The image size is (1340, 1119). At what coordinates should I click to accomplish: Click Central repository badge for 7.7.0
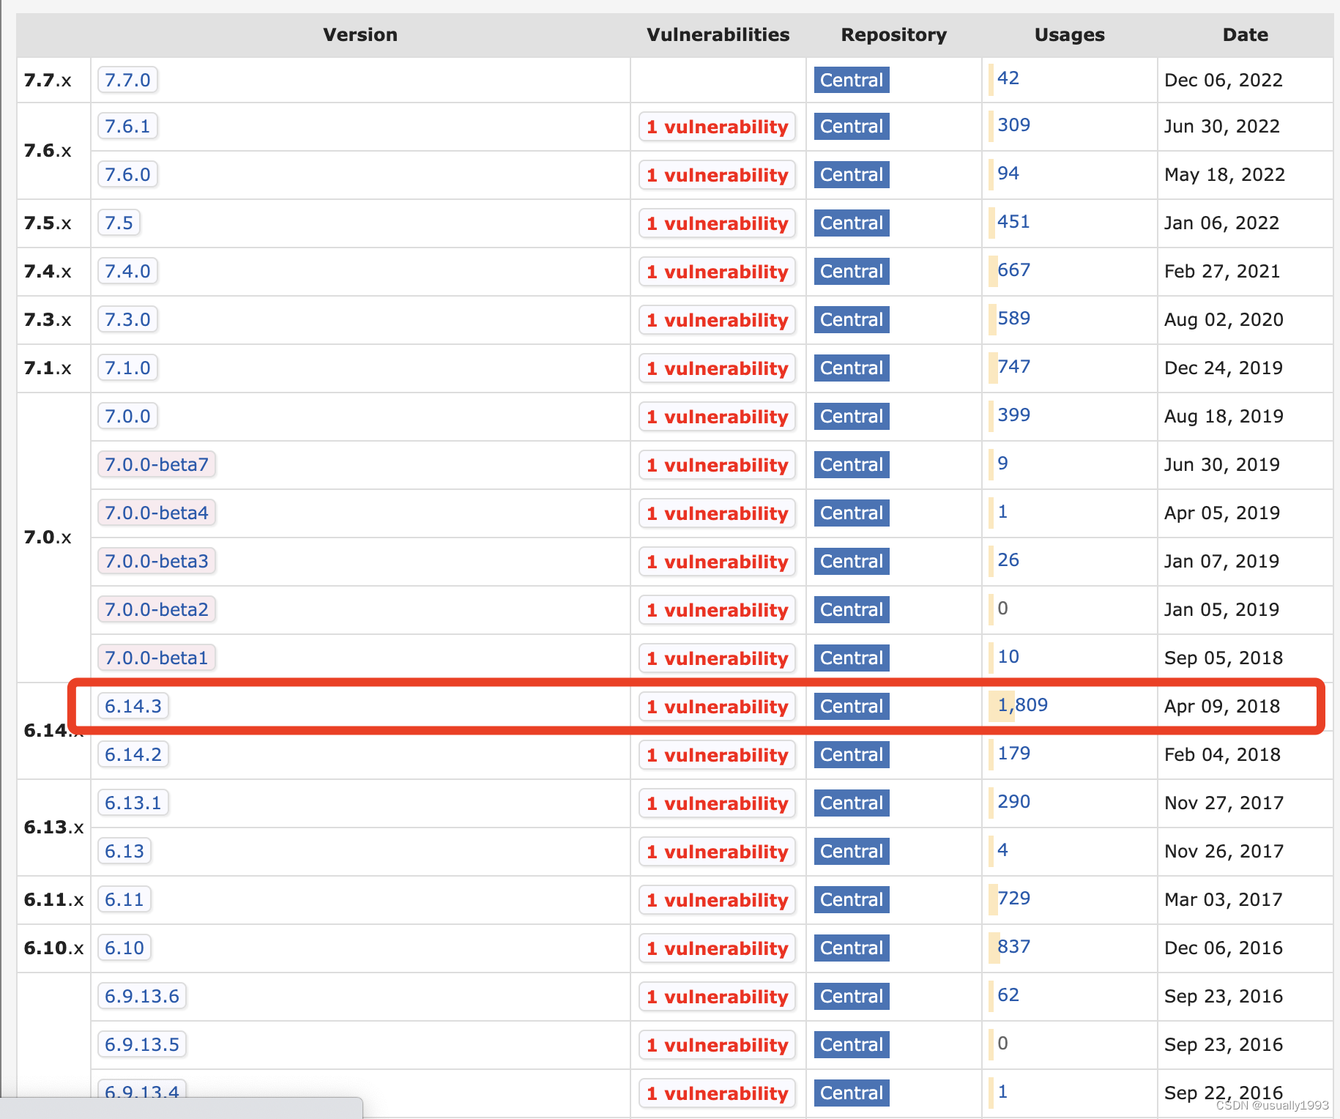point(852,80)
